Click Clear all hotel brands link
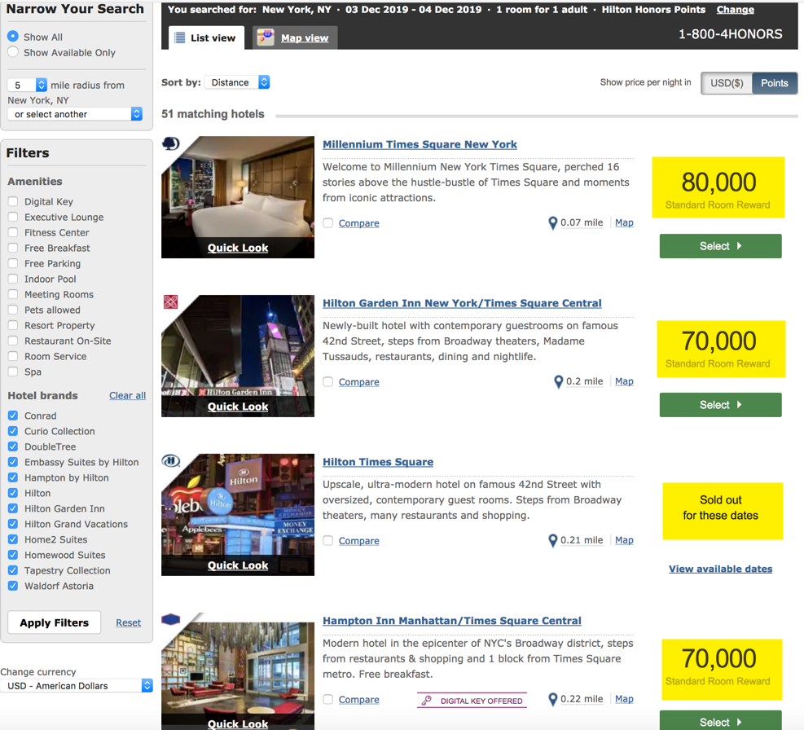 [x=127, y=395]
